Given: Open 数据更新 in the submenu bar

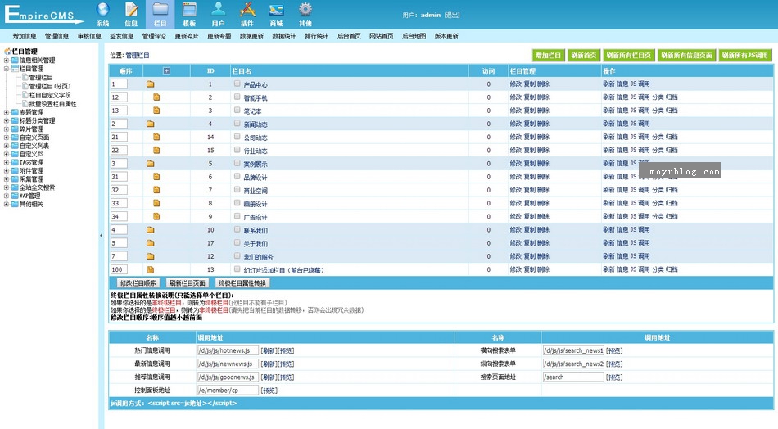Looking at the screenshot, I should coord(251,36).
